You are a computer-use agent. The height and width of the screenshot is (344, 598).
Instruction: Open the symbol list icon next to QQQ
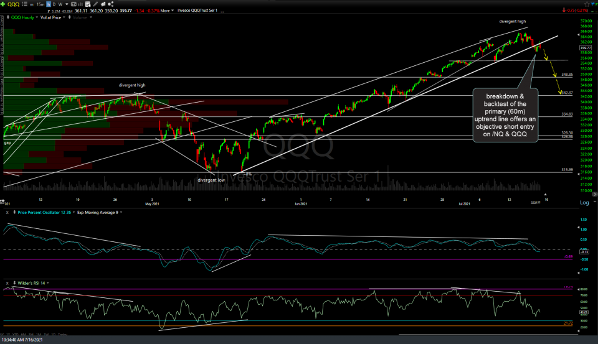24,4
